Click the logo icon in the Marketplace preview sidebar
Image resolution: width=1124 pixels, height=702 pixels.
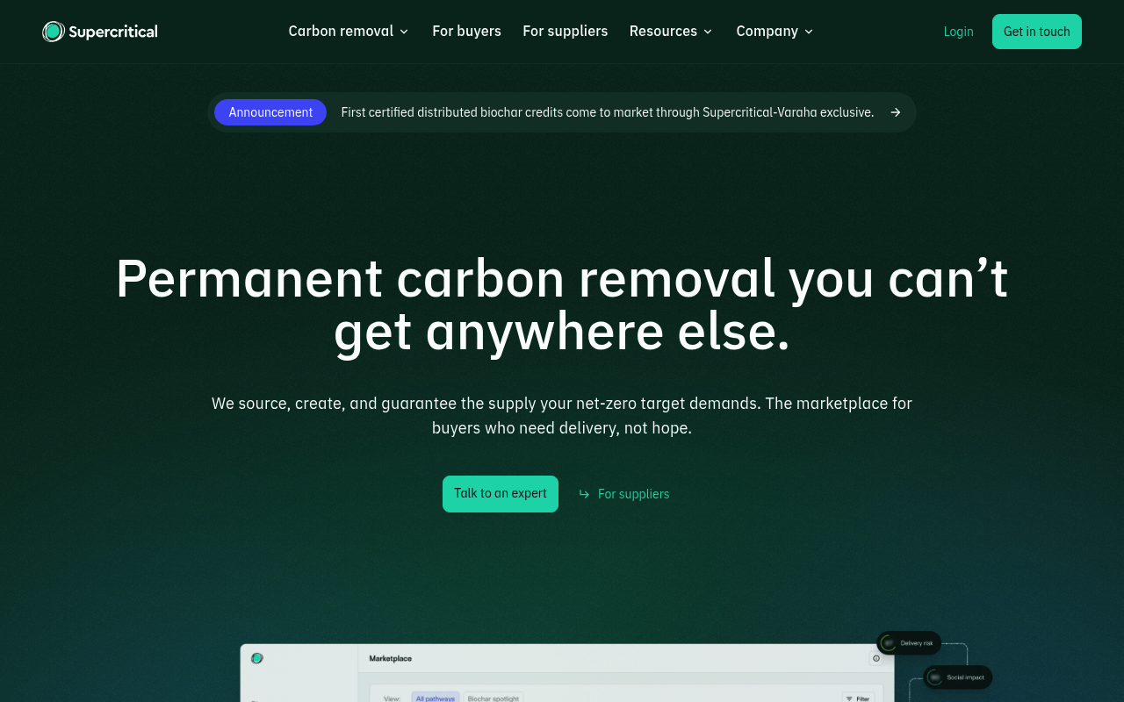tap(257, 658)
